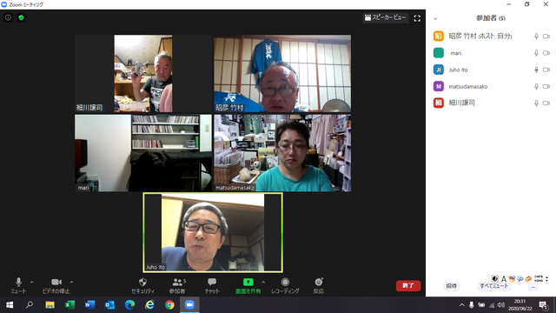Image resolution: width=556 pixels, height=313 pixels.
Task: Open meeting information icon
Action: point(8,17)
